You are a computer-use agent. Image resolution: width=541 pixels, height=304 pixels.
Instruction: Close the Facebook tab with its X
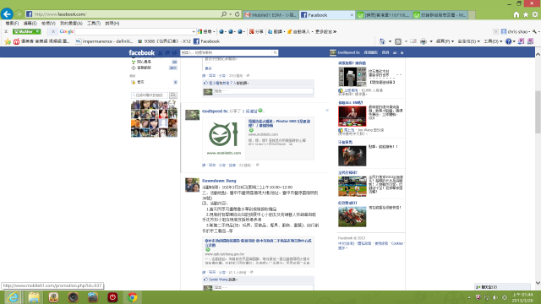click(x=352, y=15)
